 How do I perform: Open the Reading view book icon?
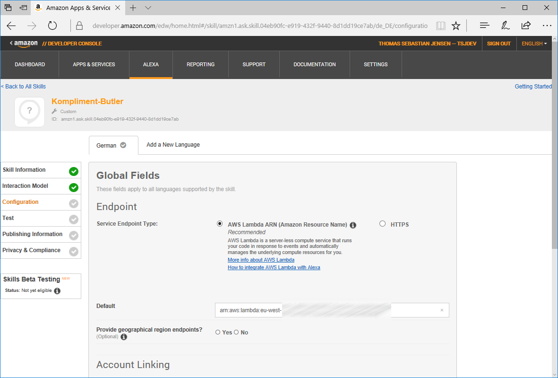click(x=440, y=26)
